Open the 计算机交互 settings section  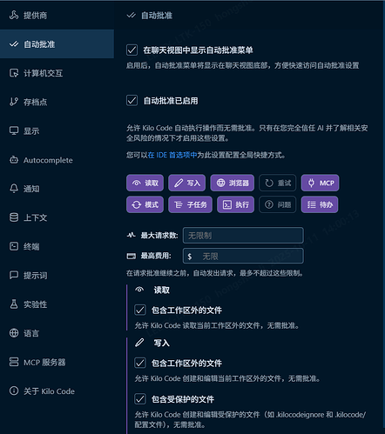57,73
